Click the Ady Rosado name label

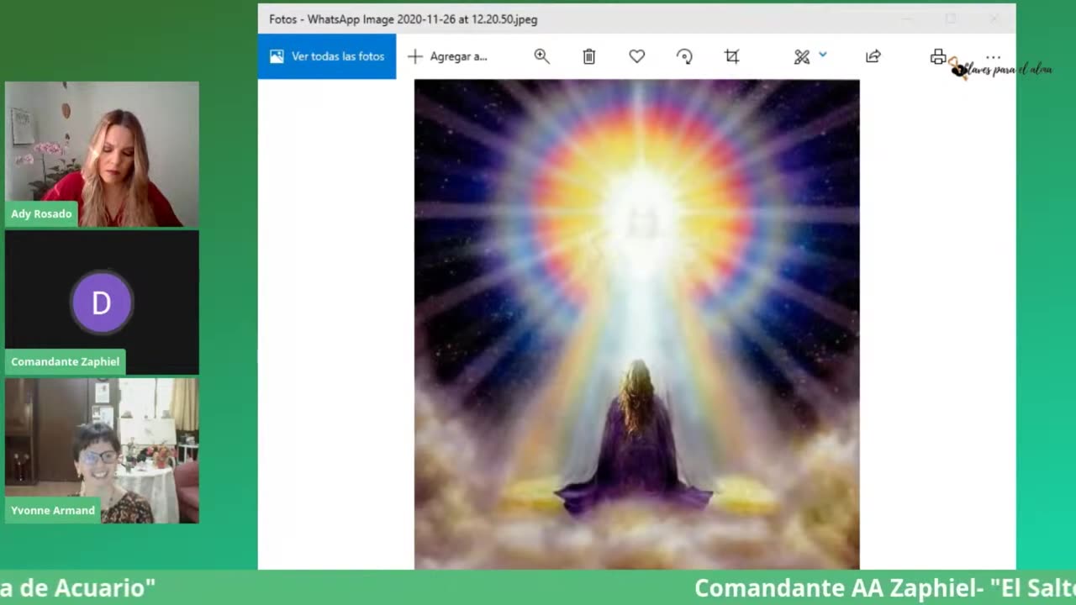point(41,213)
